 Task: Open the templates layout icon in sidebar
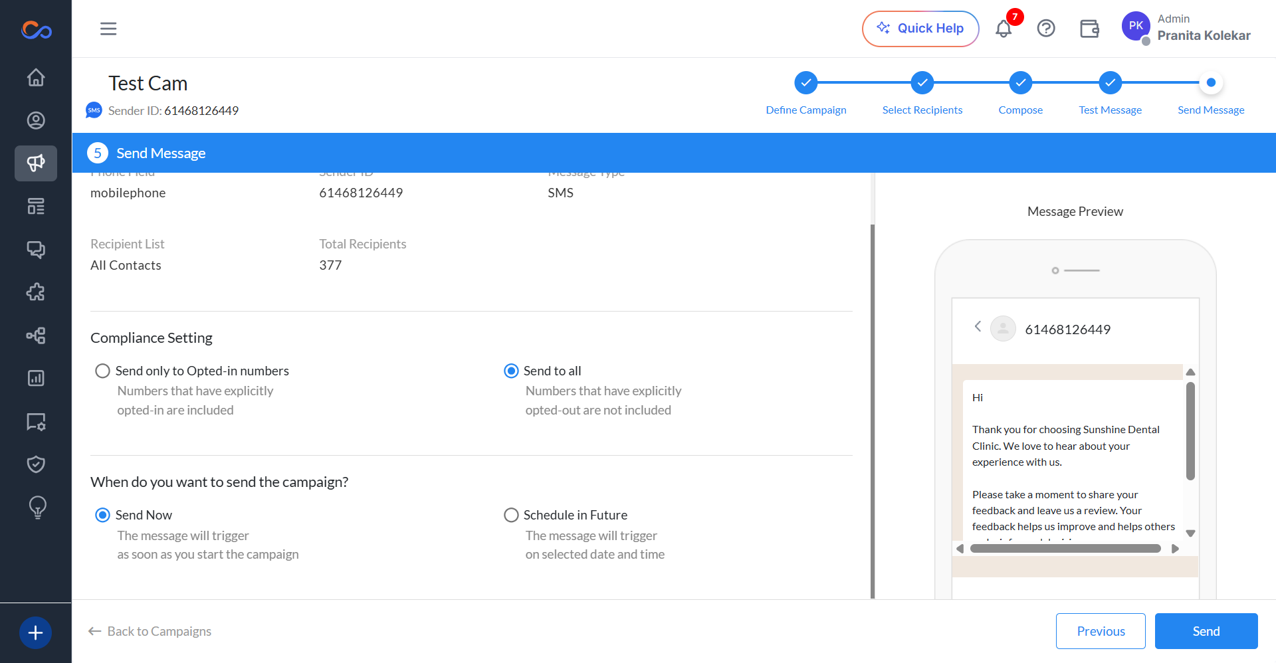(36, 207)
